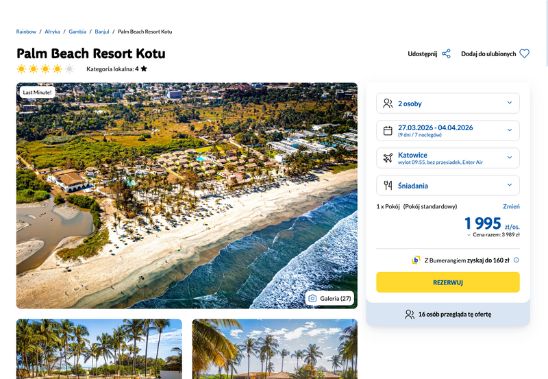Click the share icon next to Udostępnij
The height and width of the screenshot is (379, 548).
point(446,54)
